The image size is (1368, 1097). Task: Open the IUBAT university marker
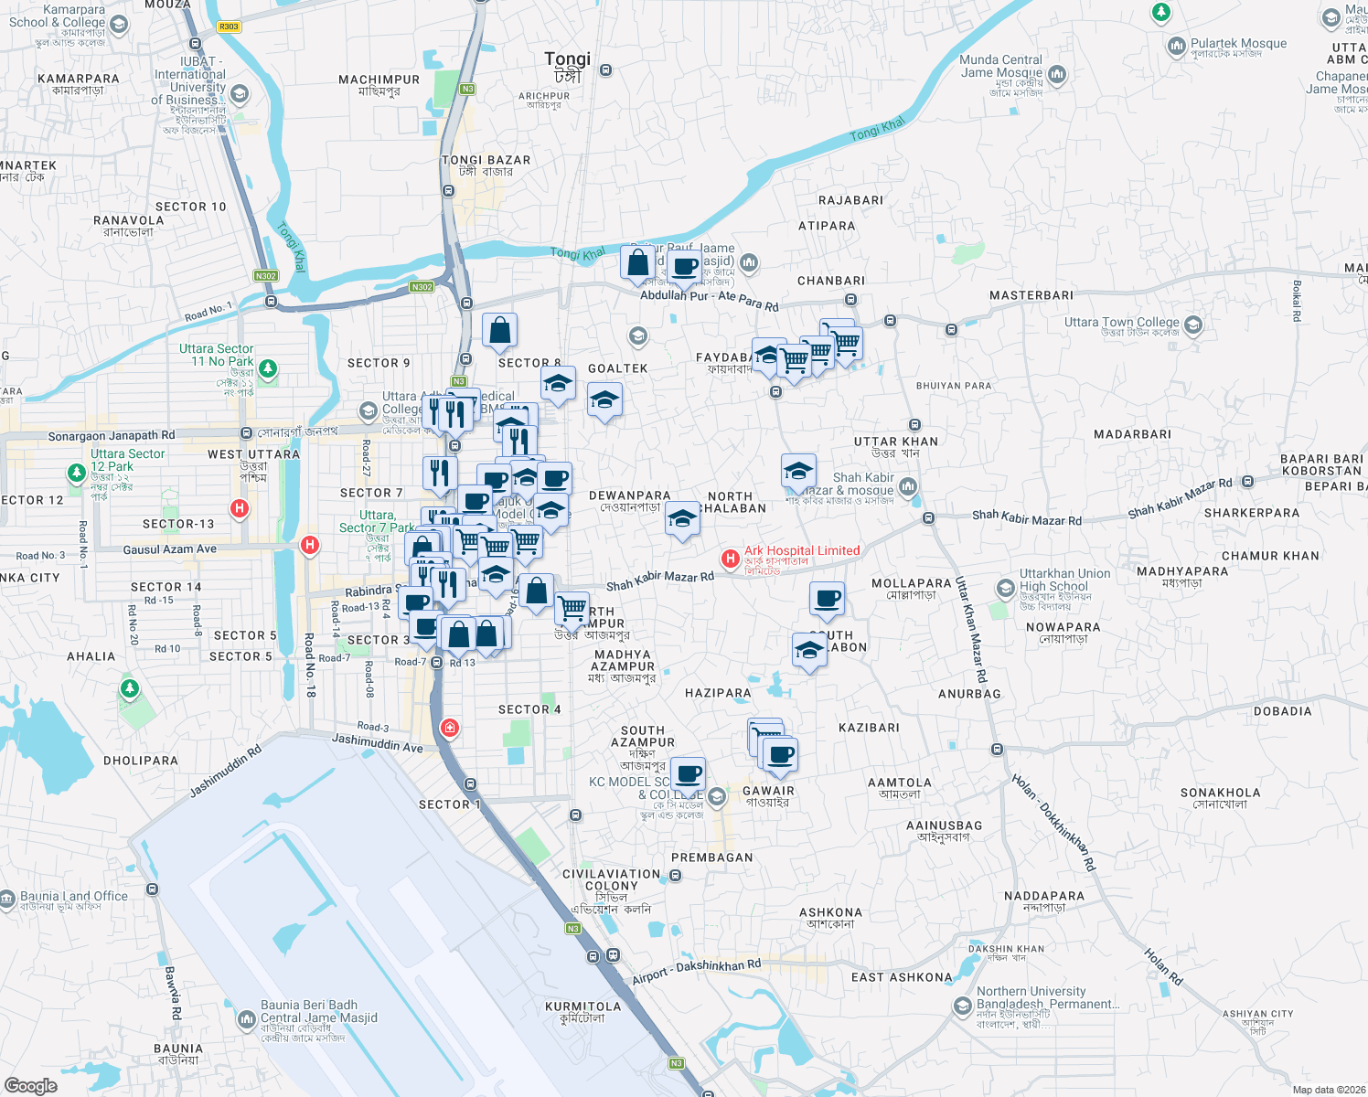[240, 93]
